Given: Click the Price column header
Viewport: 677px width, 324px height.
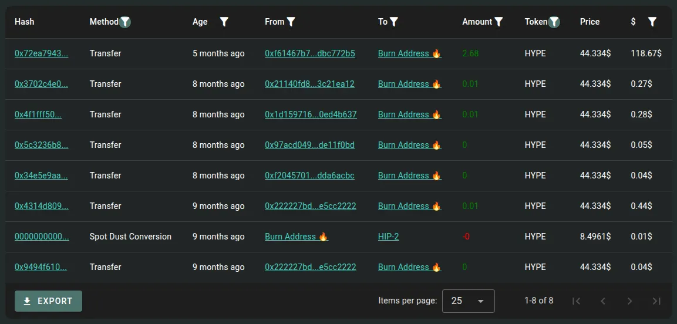Looking at the screenshot, I should tap(590, 22).
